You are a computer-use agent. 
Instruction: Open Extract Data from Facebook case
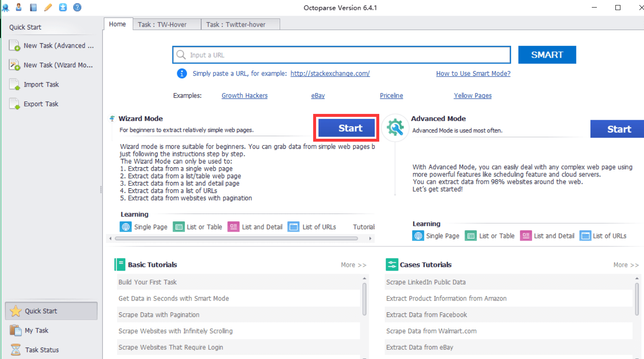coord(508,315)
